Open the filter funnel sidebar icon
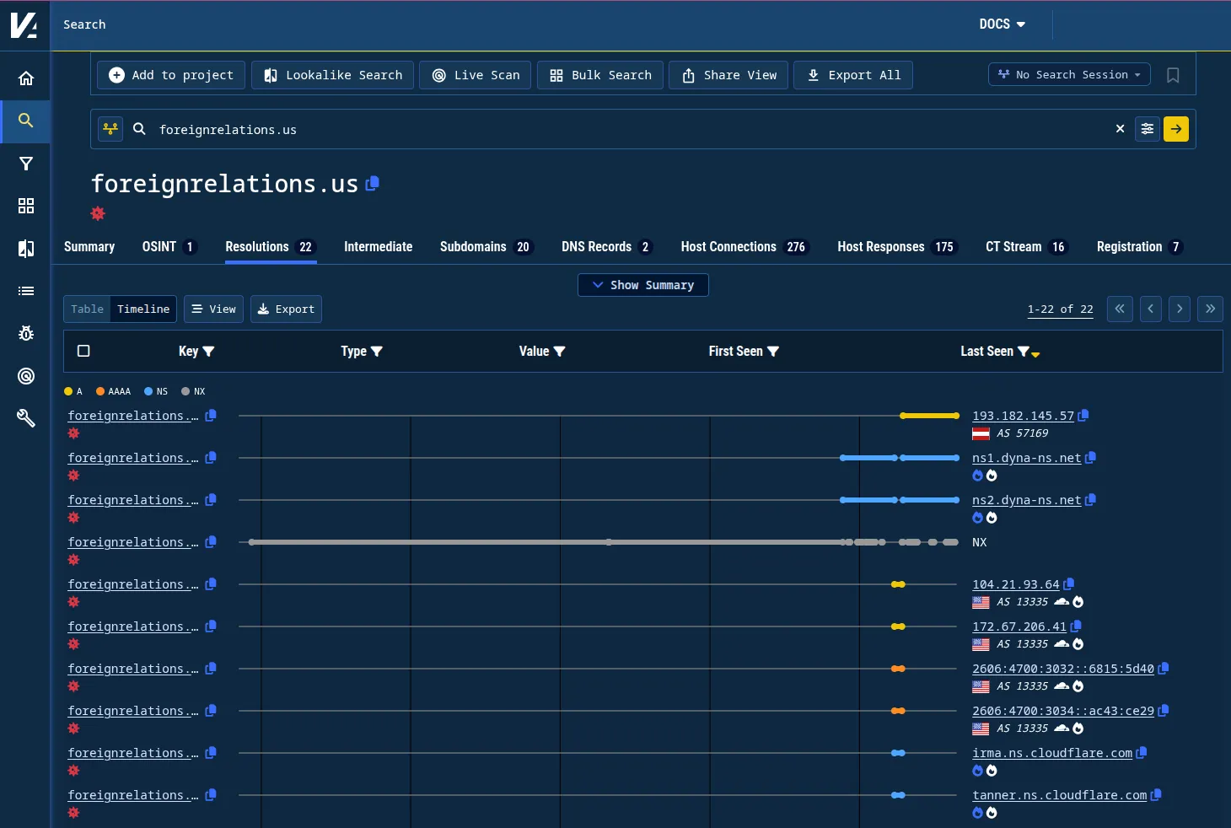This screenshot has height=828, width=1231. coord(26,164)
